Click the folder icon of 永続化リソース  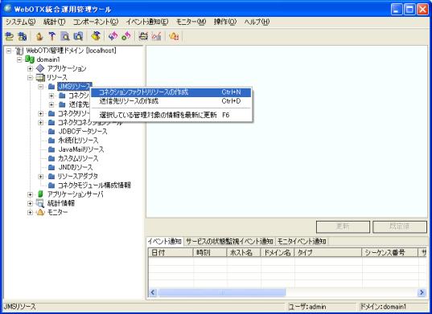[51, 141]
